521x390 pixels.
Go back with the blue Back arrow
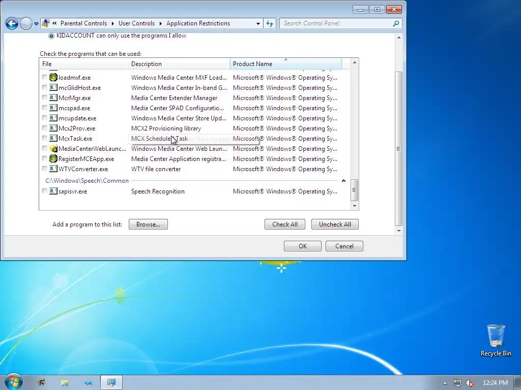click(12, 23)
